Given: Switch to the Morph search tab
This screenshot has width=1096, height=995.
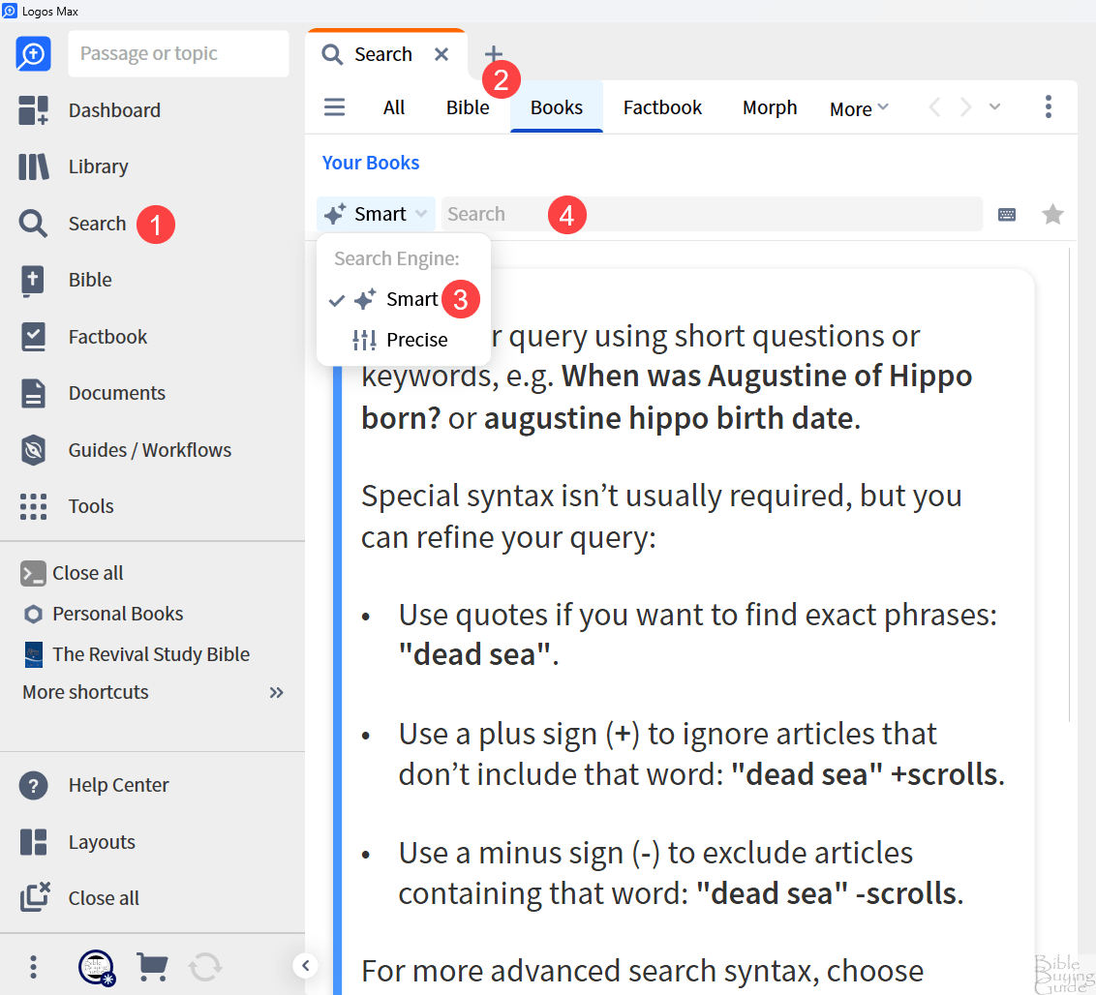Looking at the screenshot, I should click(770, 107).
